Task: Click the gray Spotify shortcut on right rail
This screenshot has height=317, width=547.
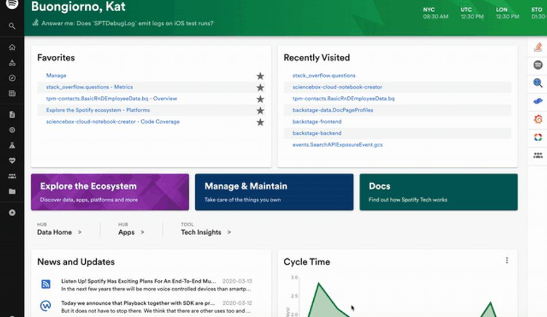Action: (538, 65)
